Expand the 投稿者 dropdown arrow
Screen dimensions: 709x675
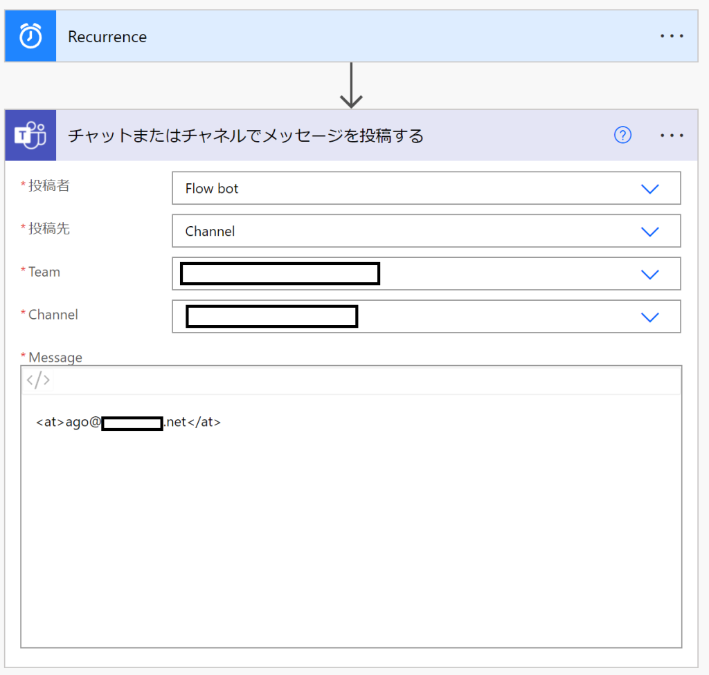point(649,189)
